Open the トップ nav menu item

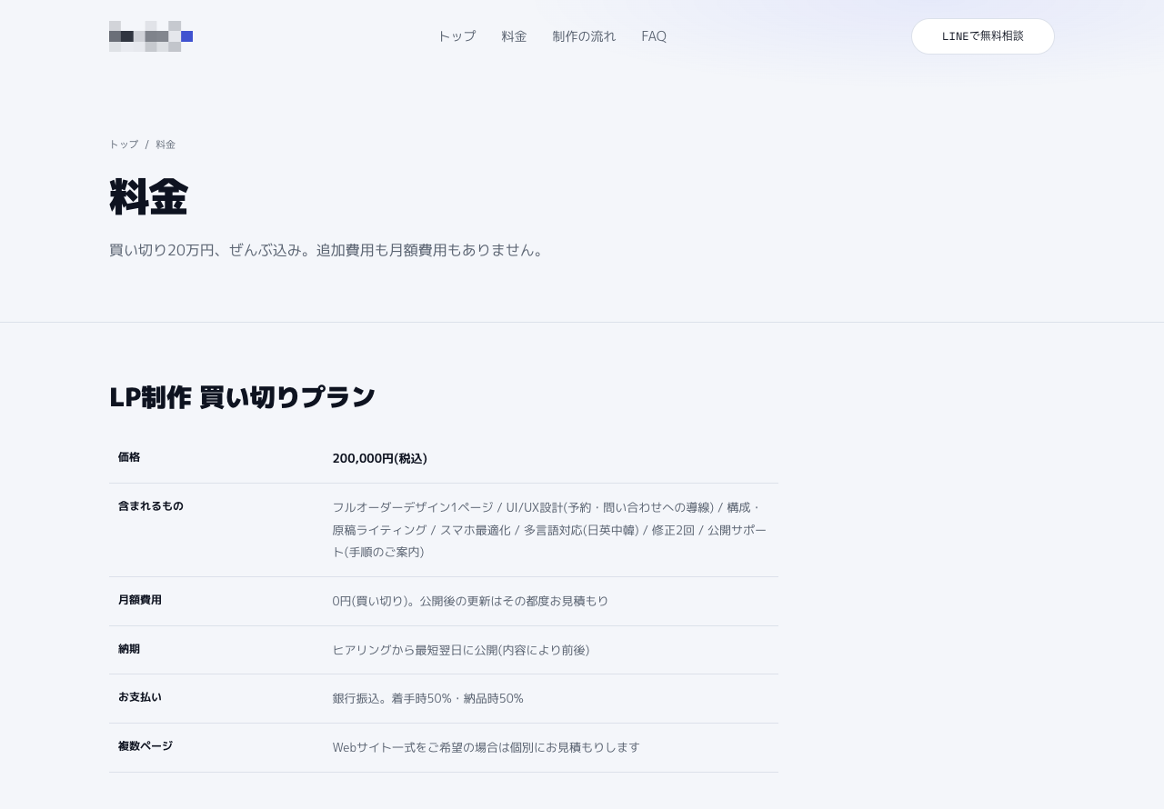click(457, 36)
